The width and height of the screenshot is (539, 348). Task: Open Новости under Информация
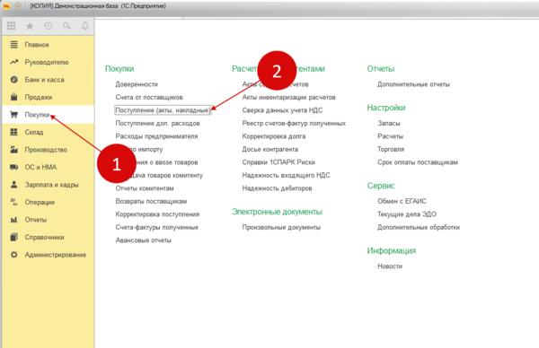point(390,266)
